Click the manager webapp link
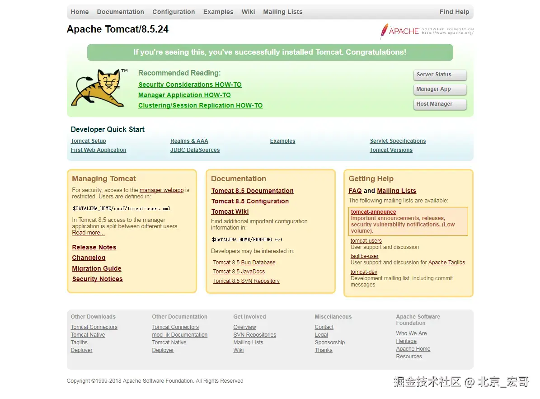Viewport: 540px width, 399px height. click(x=161, y=190)
